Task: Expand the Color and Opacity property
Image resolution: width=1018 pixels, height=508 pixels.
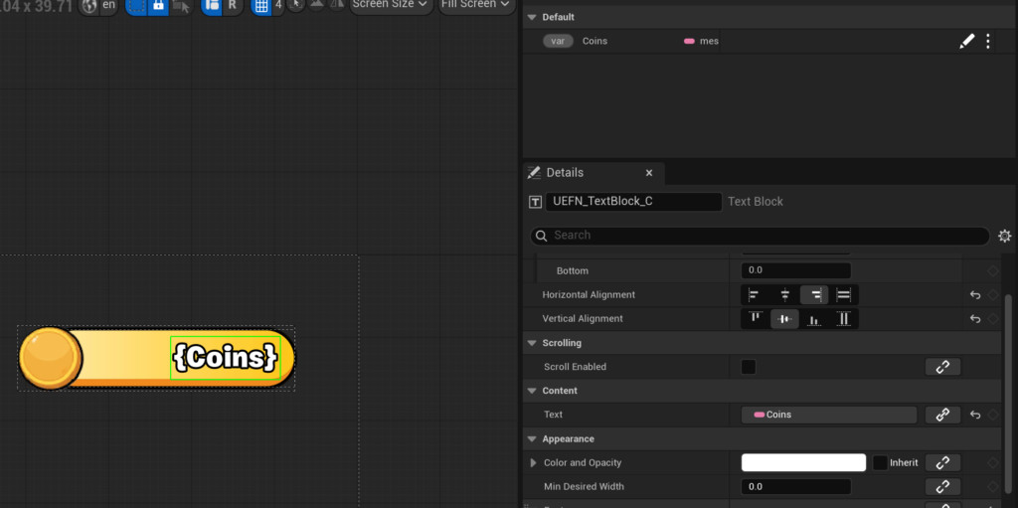Action: (x=534, y=463)
